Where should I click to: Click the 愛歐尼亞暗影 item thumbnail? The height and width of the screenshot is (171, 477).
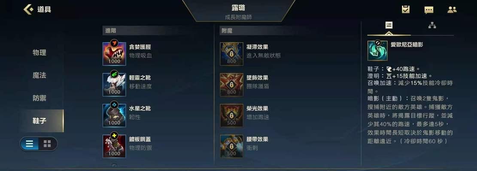coord(377,50)
